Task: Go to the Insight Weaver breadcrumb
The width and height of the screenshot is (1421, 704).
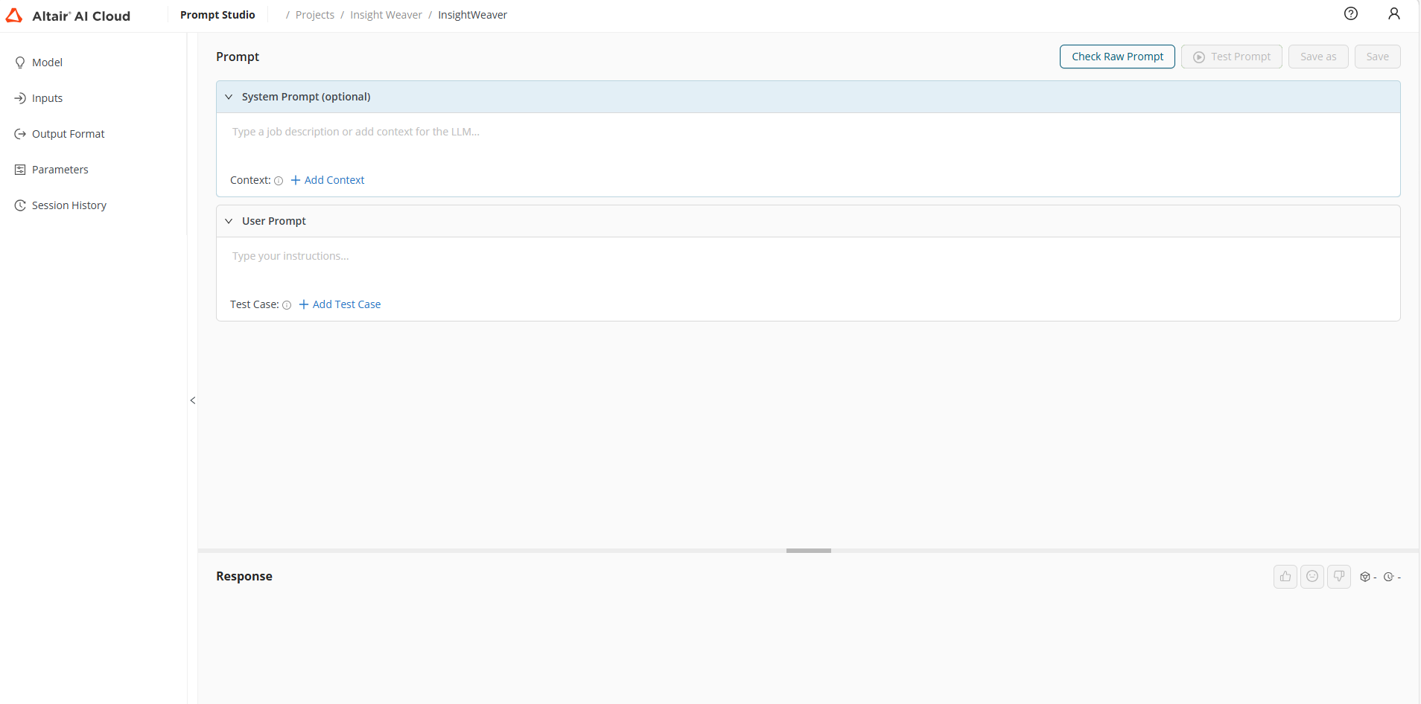Action: point(386,15)
